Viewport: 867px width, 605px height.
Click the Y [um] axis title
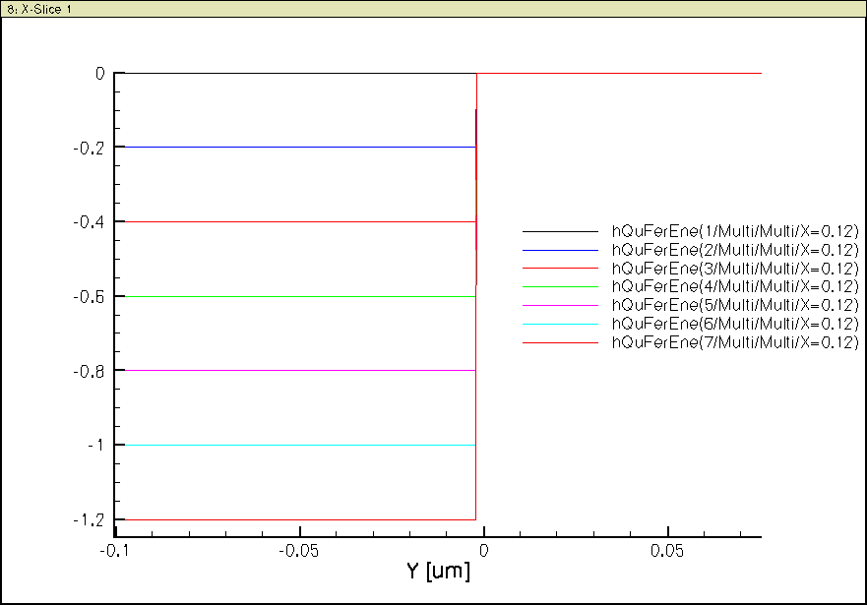click(439, 571)
